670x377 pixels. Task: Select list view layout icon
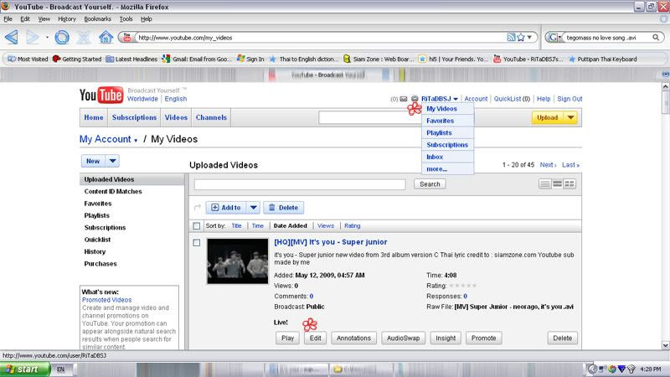pyautogui.click(x=545, y=183)
